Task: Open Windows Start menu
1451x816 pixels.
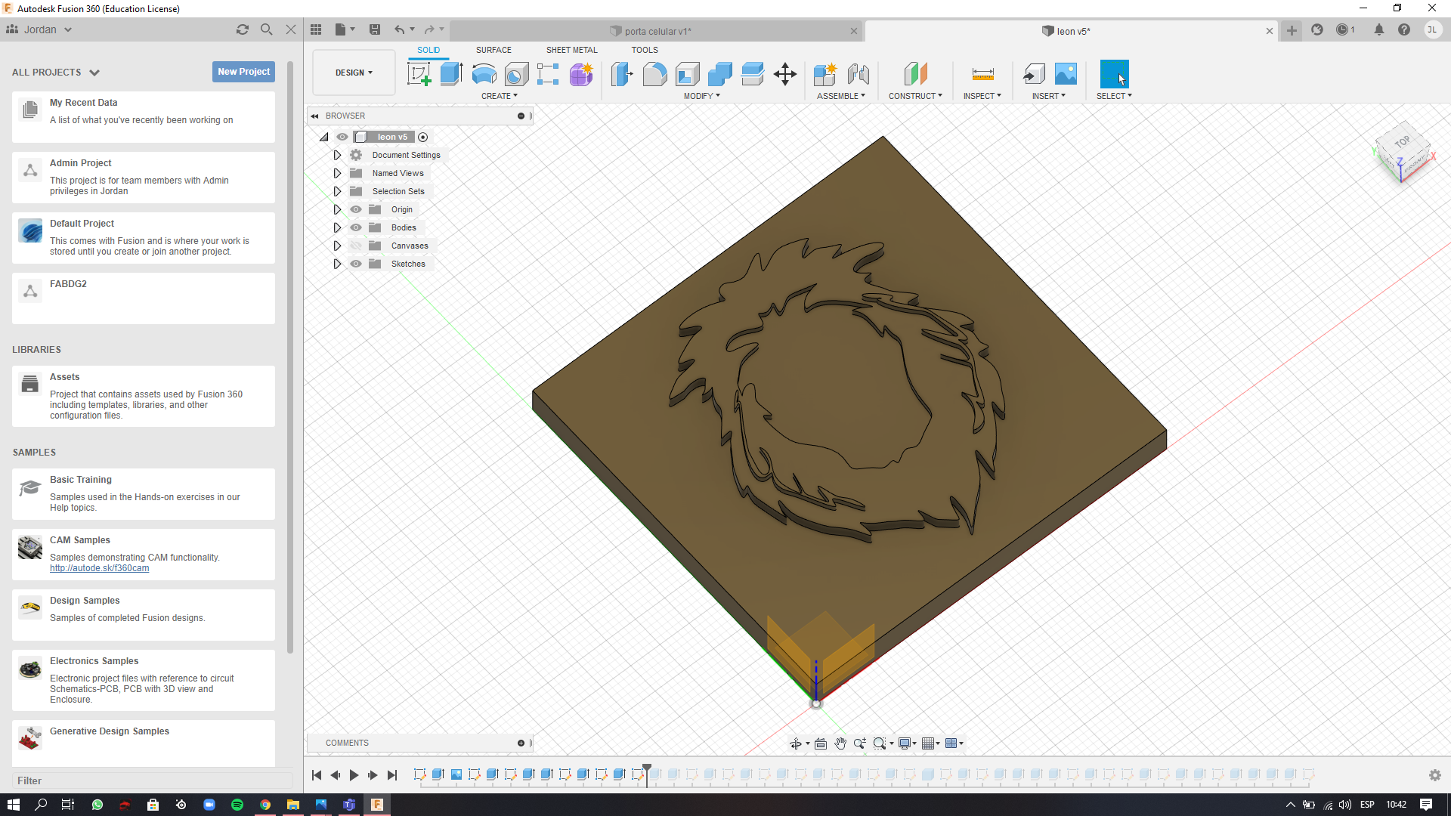Action: tap(13, 805)
